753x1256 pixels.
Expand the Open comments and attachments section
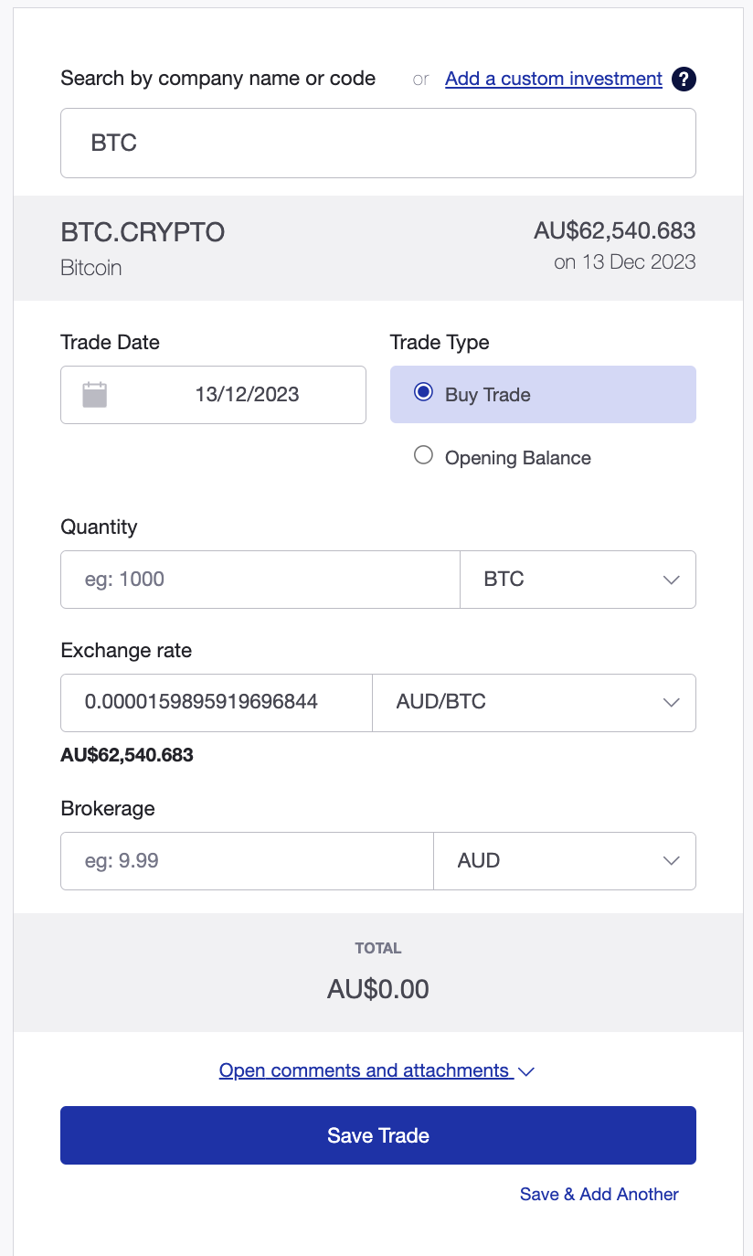[x=366, y=1070]
